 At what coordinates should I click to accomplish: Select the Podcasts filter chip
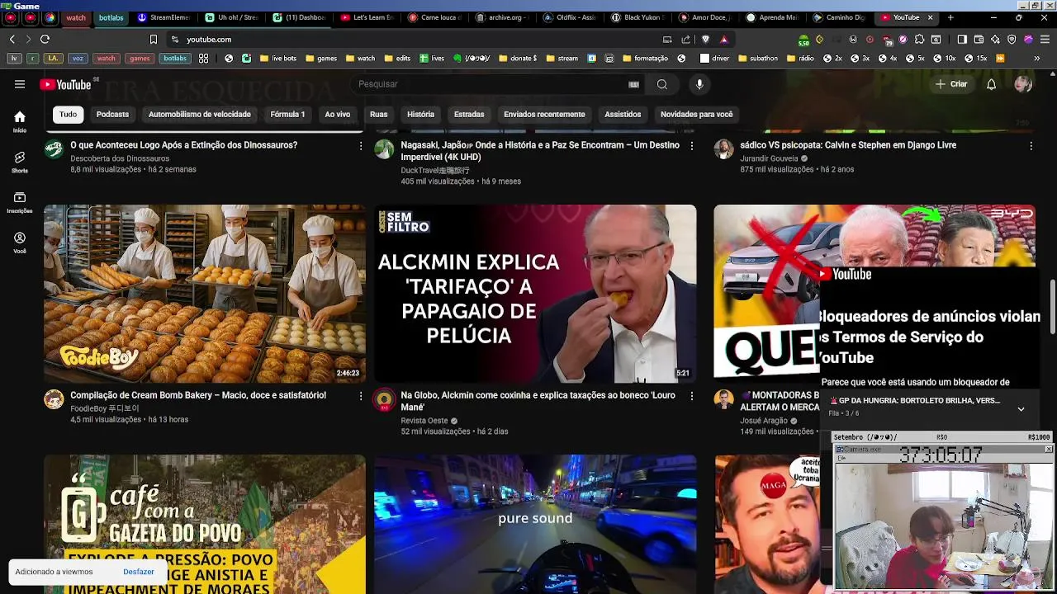(112, 115)
